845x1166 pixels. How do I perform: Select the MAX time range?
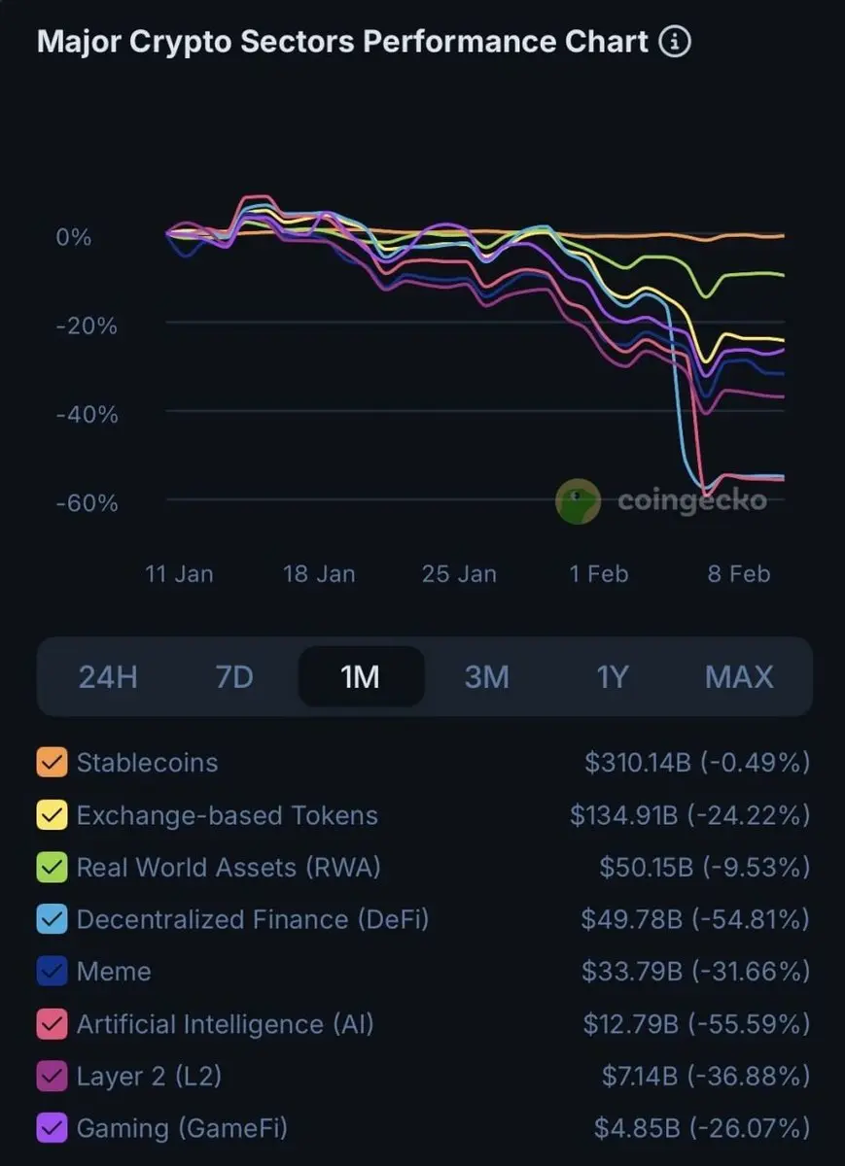739,676
